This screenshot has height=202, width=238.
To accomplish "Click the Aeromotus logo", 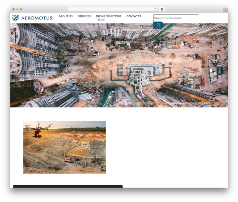I will [x=32, y=18].
